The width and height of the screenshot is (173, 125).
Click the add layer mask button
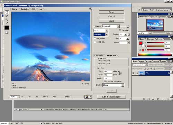point(149,99)
